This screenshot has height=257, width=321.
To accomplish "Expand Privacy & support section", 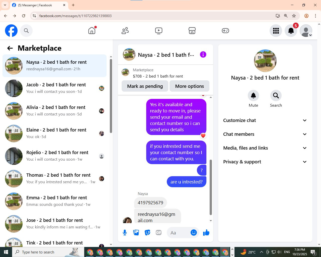I will coord(265,162).
